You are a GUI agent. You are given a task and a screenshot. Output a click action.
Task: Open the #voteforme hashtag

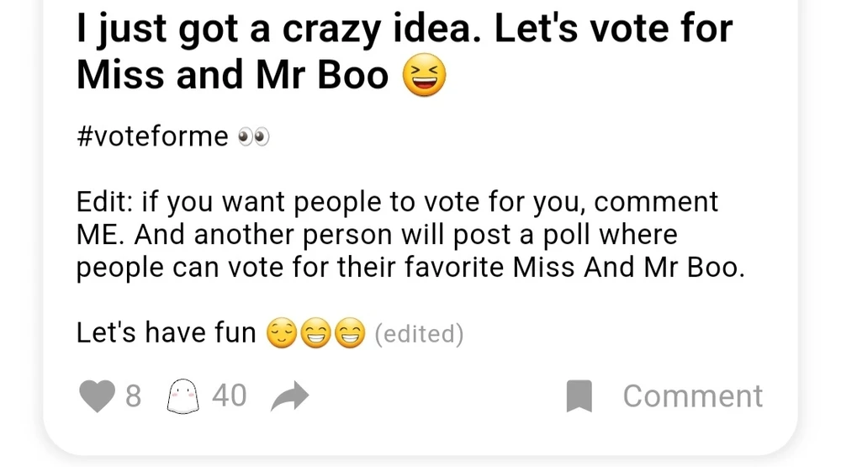click(x=152, y=136)
